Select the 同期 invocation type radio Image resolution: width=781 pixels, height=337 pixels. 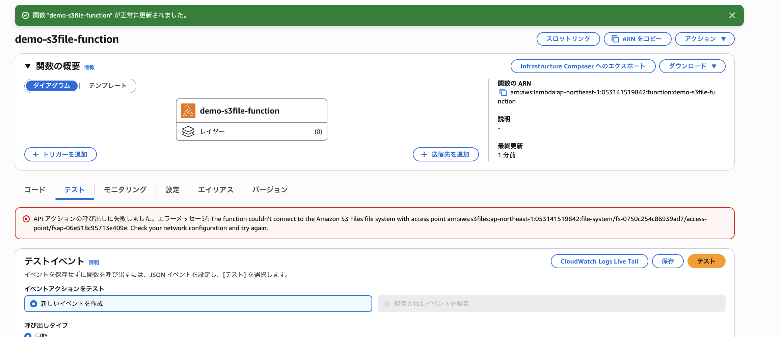27,335
